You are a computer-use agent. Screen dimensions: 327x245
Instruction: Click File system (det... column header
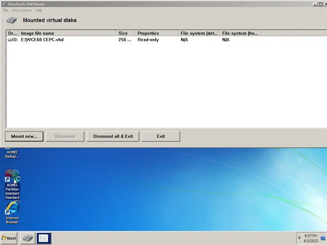pos(199,33)
